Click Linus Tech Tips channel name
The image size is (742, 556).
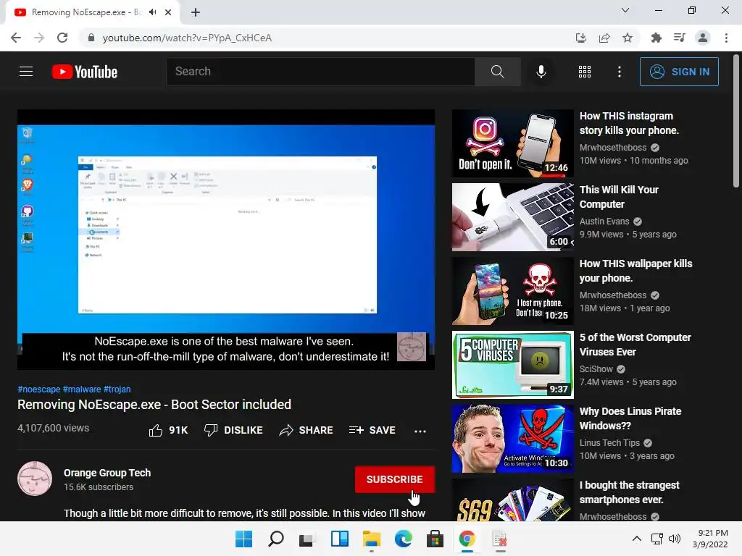609,443
